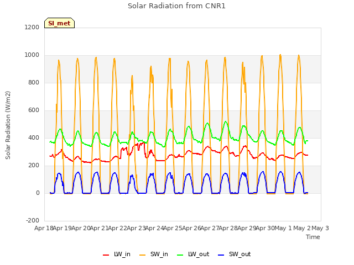354x265 pixels.
Task: Click the Apr 18 x-axis tick label
Action: pos(44,228)
